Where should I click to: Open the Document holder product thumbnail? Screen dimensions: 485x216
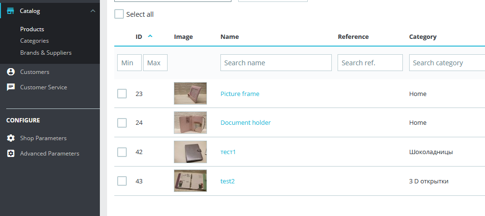190,122
